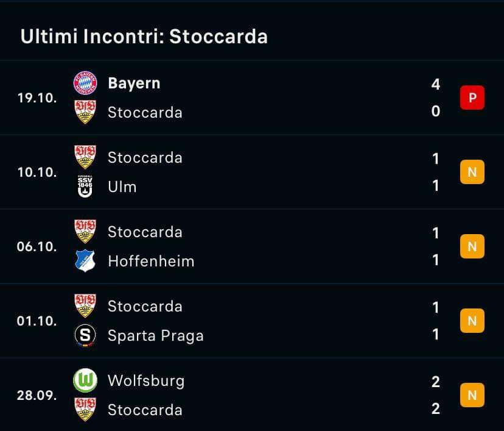The height and width of the screenshot is (431, 504).
Task: Select the 06.10. match date
Action: [37, 246]
